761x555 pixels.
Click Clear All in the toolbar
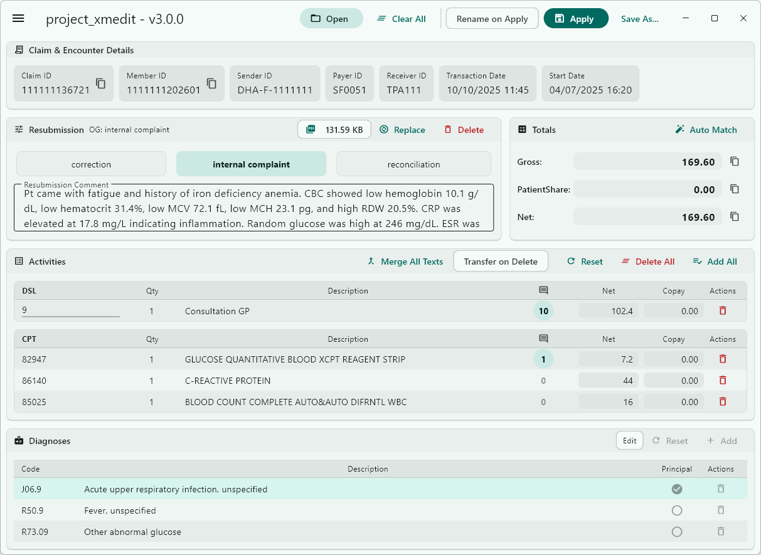[401, 18]
